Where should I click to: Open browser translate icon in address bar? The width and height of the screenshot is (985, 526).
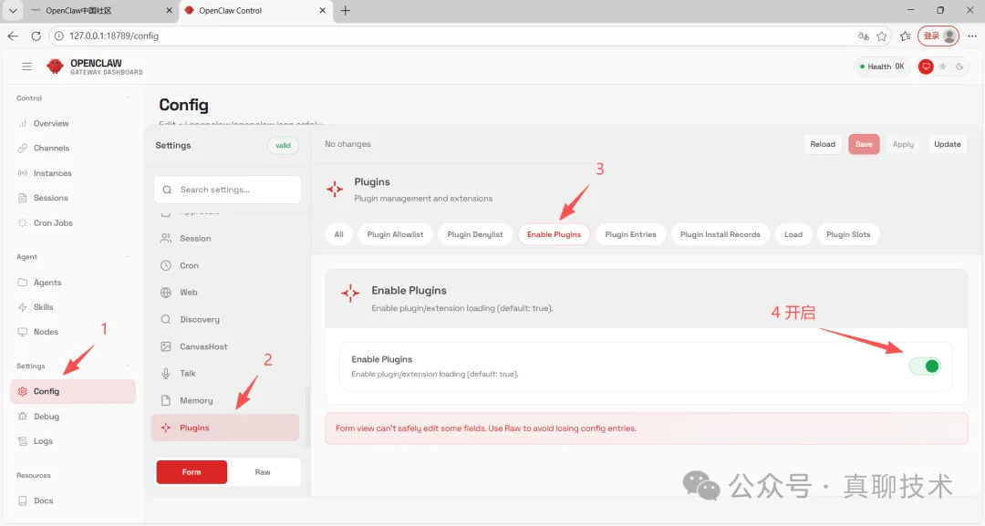click(863, 36)
